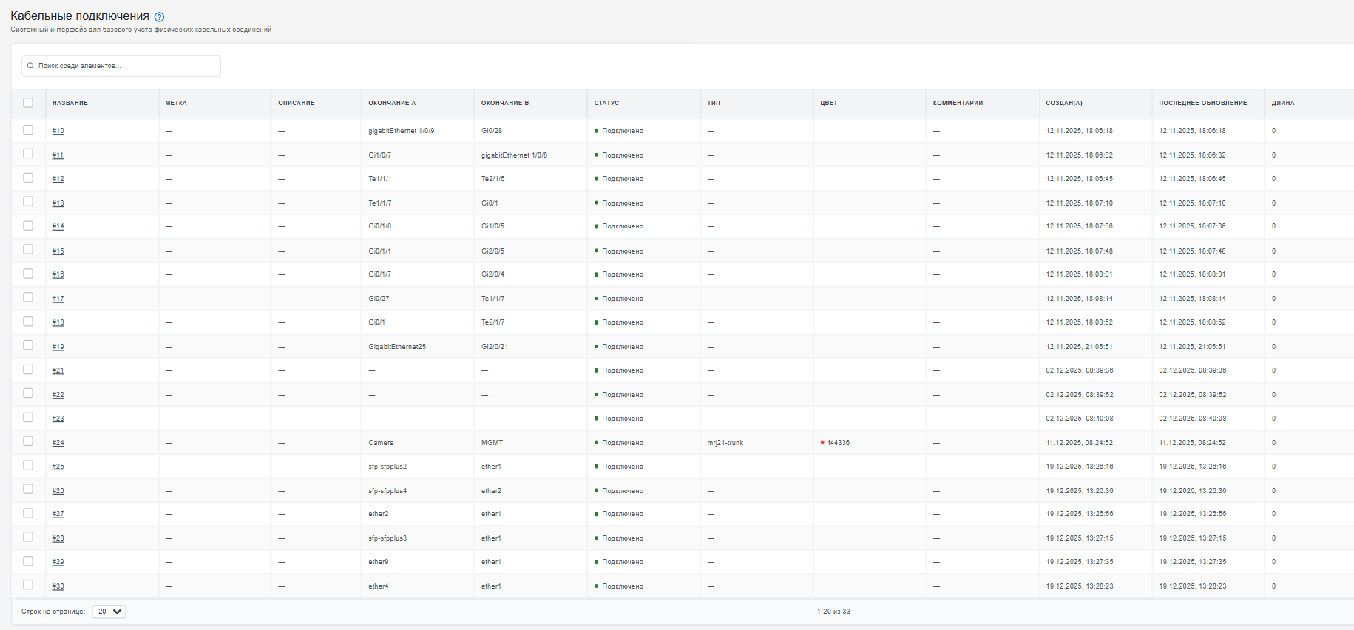Open cable link #19
1354x630 pixels.
58,347
